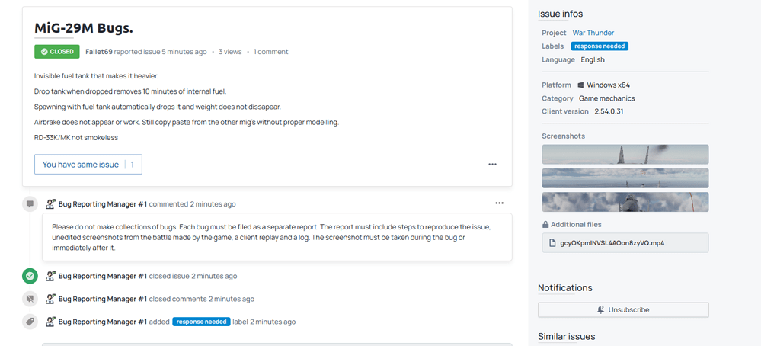The image size is (761, 346).
Task: Open the second screenshot thumbnail
Action: 625,178
